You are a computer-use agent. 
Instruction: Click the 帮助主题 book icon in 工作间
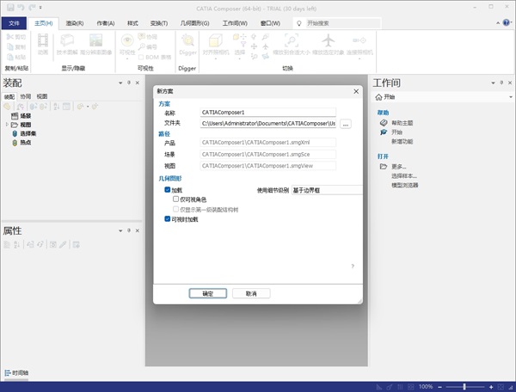[x=384, y=123]
